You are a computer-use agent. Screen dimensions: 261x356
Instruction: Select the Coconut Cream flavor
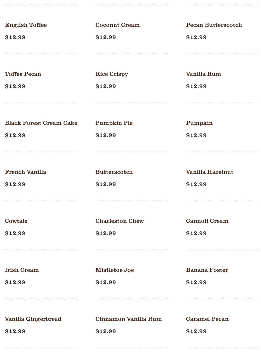117,25
